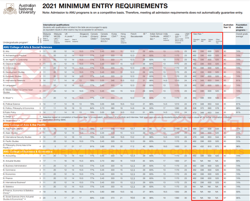Screen dimensions: 250x201
Task: Select the B. Art History & Curatorship label
Action: click(15, 60)
